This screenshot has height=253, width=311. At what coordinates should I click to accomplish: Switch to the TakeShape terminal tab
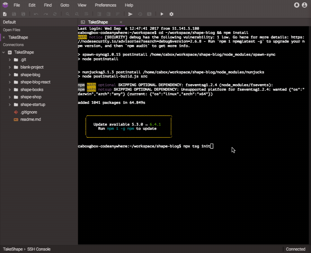(x=101, y=22)
